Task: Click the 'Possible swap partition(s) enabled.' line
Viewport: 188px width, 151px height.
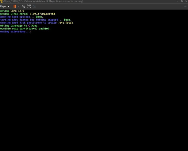Action: [25, 29]
